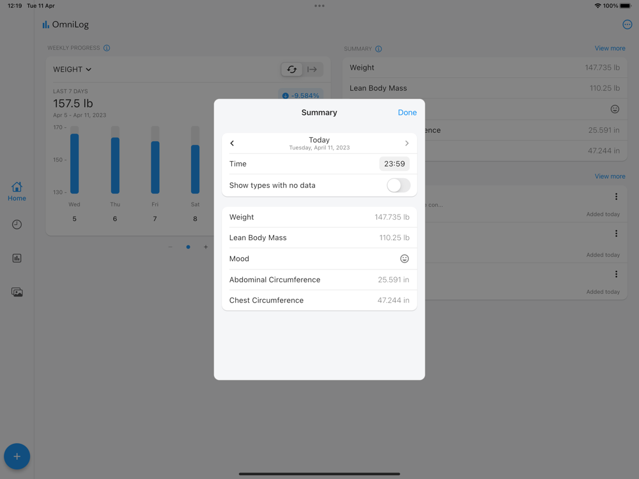Tap the Mood smiley icon in dialog
Image resolution: width=639 pixels, height=479 pixels.
tap(404, 259)
